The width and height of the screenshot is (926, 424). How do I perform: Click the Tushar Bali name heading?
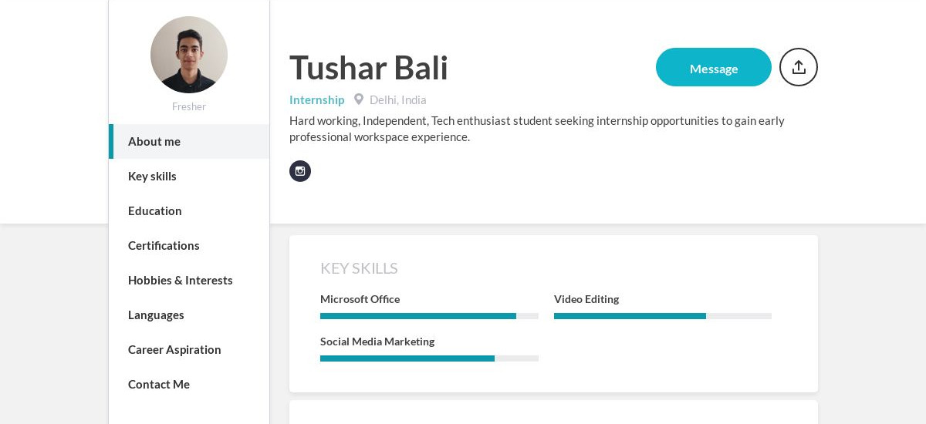tap(369, 68)
